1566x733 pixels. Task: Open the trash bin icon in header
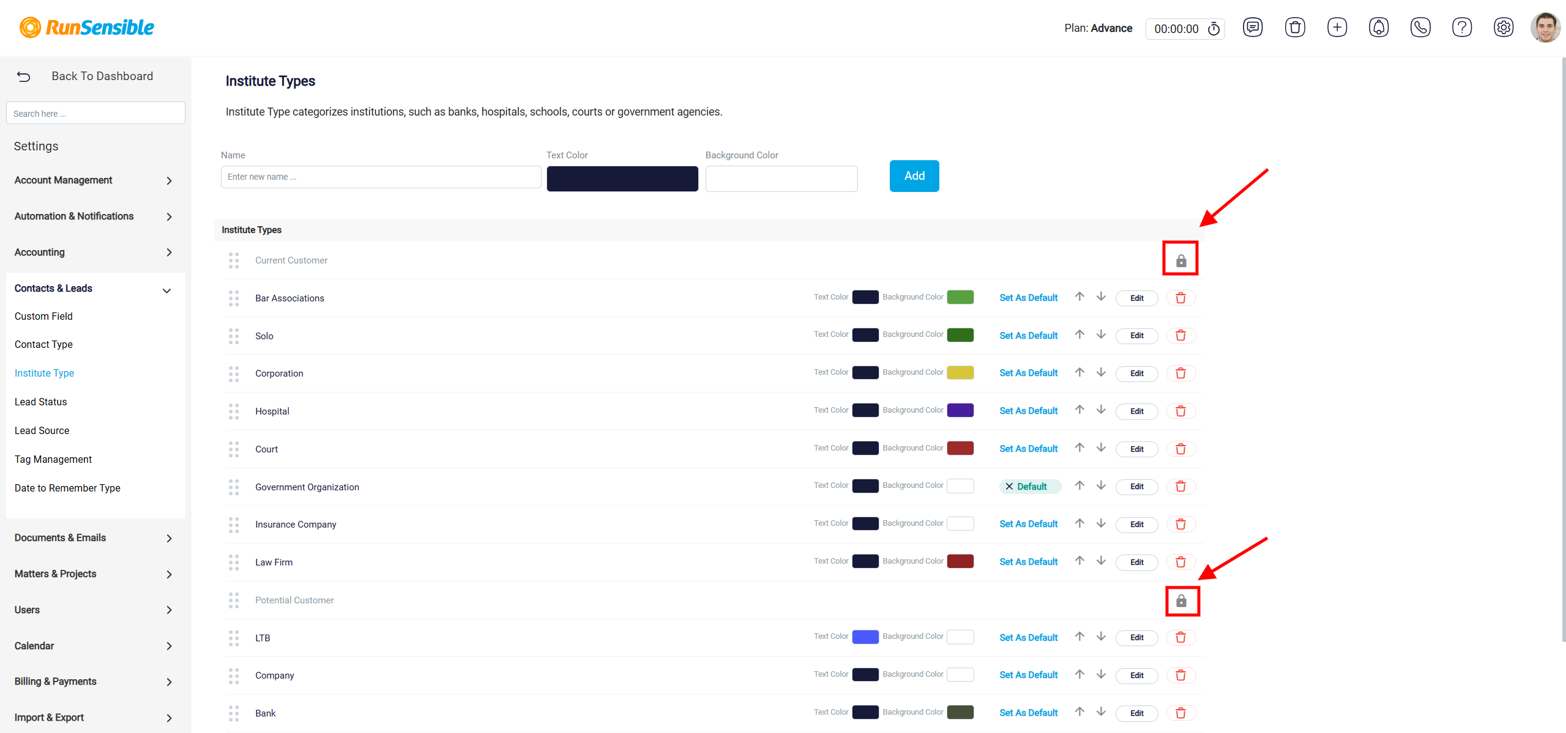pyautogui.click(x=1294, y=28)
